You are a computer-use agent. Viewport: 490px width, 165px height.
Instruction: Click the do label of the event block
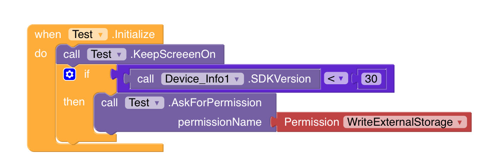(x=41, y=54)
